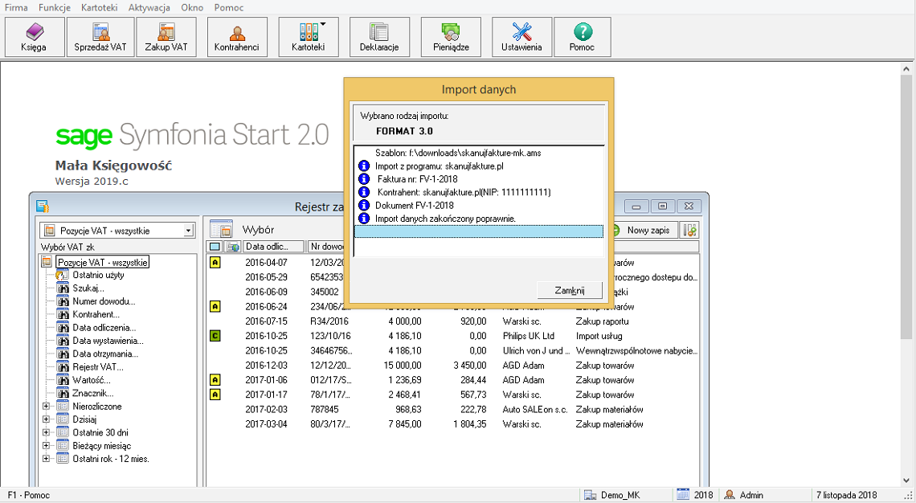Open the Księga toolbar button
Image resolution: width=916 pixels, height=503 pixels.
click(34, 37)
